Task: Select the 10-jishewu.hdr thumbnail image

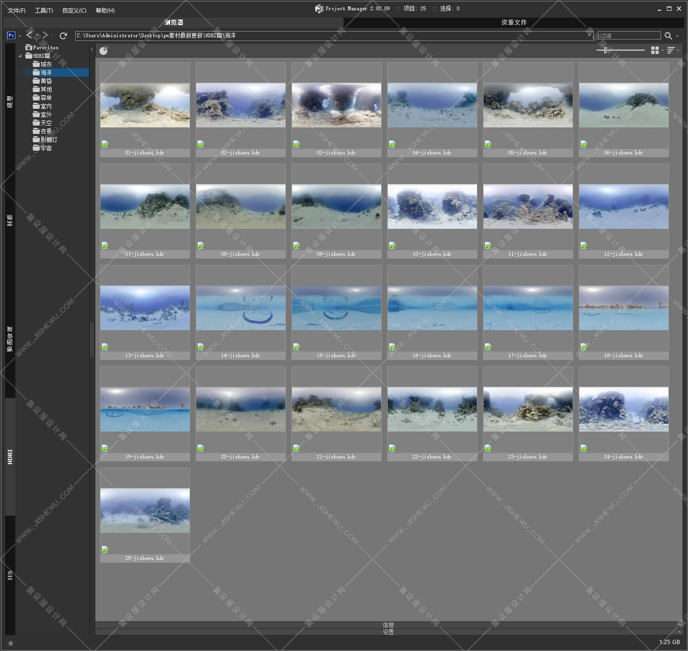Action: click(x=432, y=206)
